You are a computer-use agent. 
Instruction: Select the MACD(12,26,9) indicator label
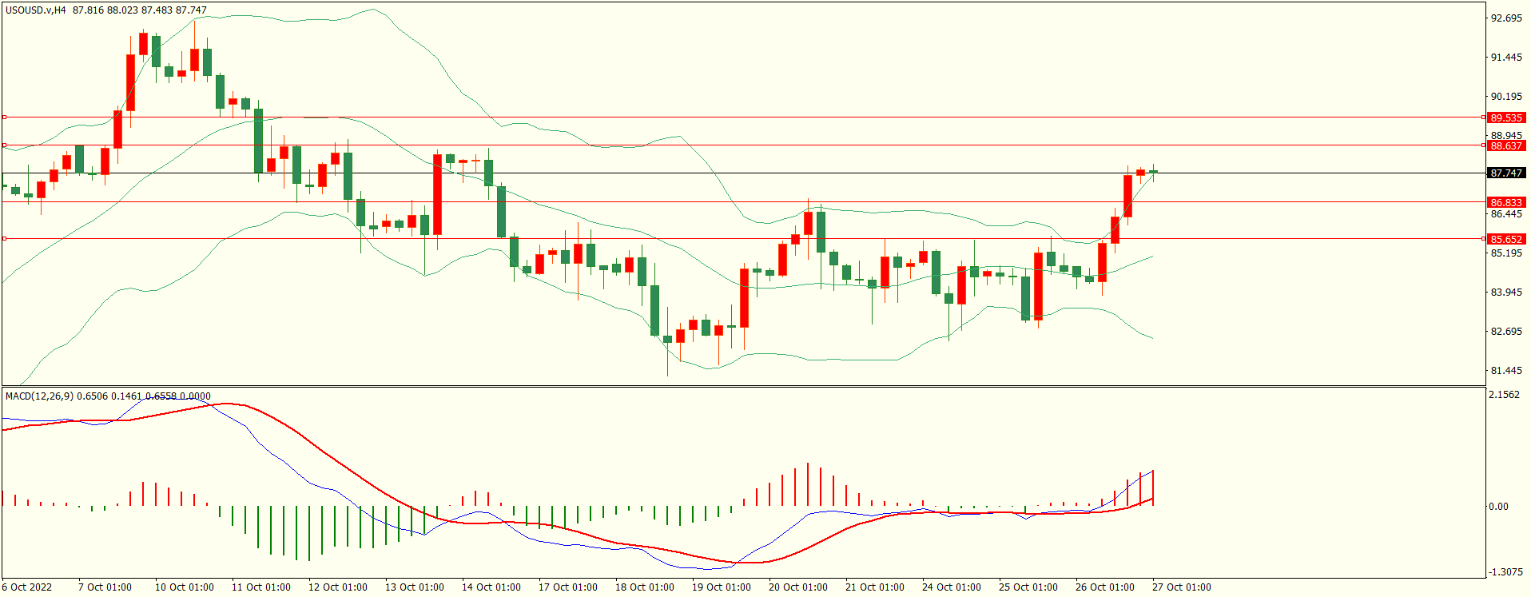[x=40, y=396]
